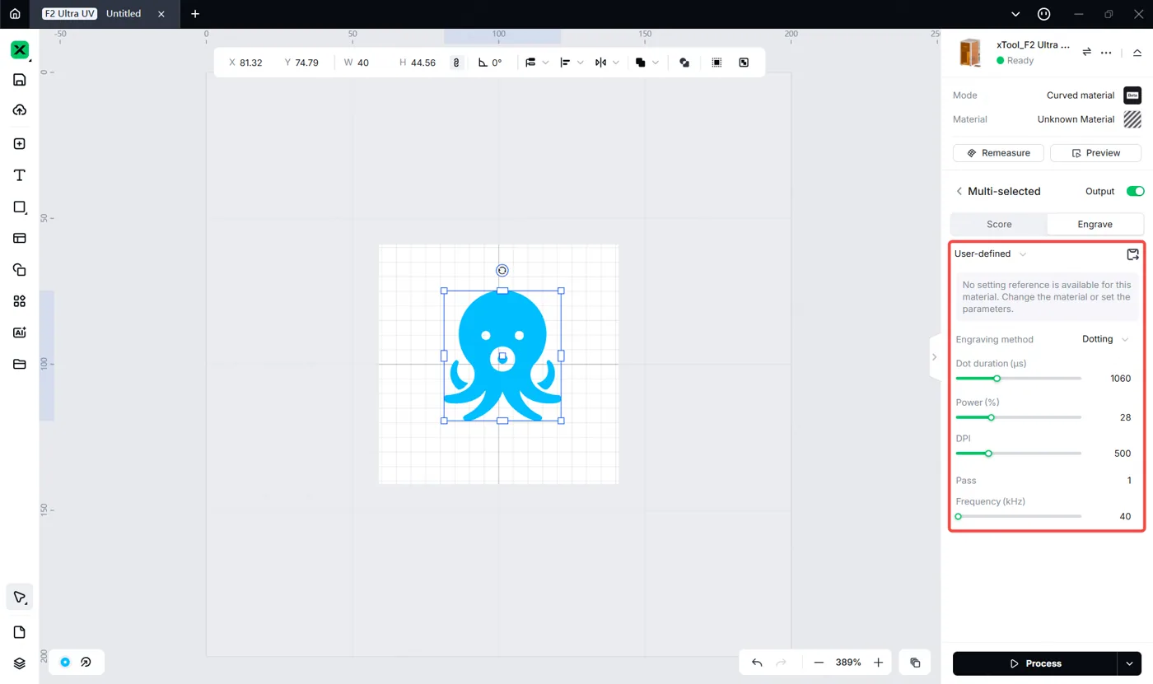The width and height of the screenshot is (1153, 684).
Task: Open the layers panel icon
Action: tap(20, 663)
